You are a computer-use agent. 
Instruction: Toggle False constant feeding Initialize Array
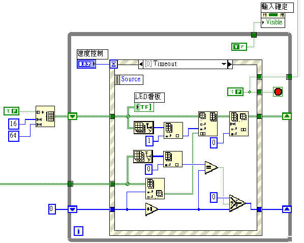tap(12, 111)
